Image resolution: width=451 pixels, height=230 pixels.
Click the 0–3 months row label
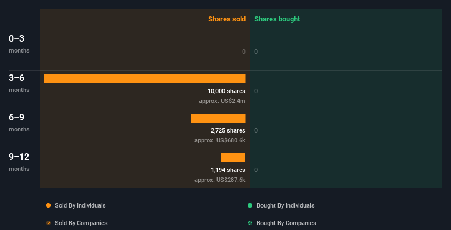(x=19, y=44)
